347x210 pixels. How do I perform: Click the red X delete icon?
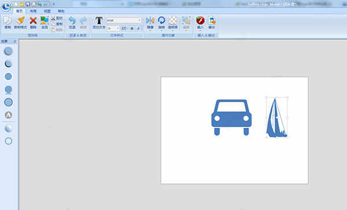33,21
